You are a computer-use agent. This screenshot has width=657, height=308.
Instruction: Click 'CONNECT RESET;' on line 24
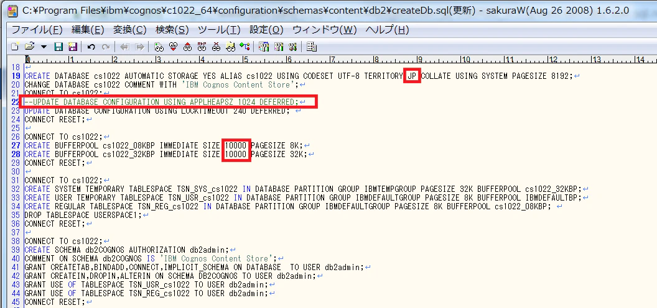[x=55, y=119]
